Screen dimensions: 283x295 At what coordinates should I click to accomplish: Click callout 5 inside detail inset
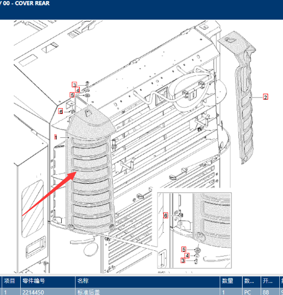[x=184, y=249]
